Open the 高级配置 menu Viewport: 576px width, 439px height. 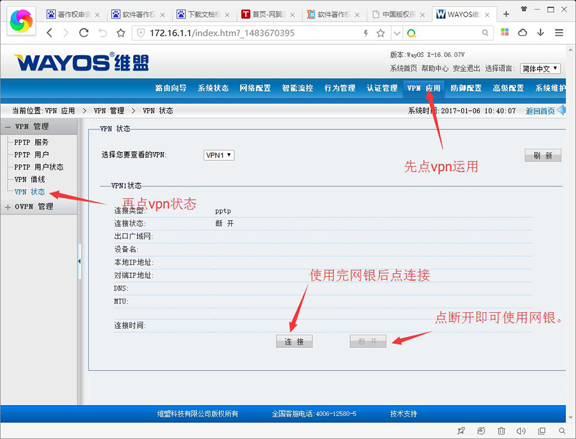(508, 88)
